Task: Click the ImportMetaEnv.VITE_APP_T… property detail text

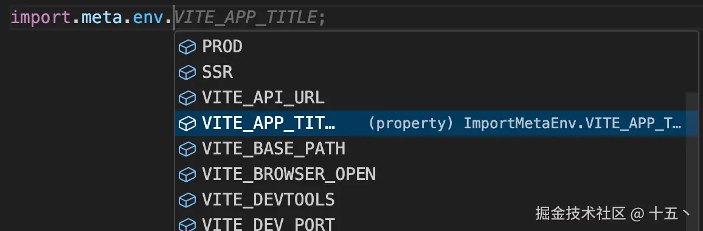Action: [572, 123]
